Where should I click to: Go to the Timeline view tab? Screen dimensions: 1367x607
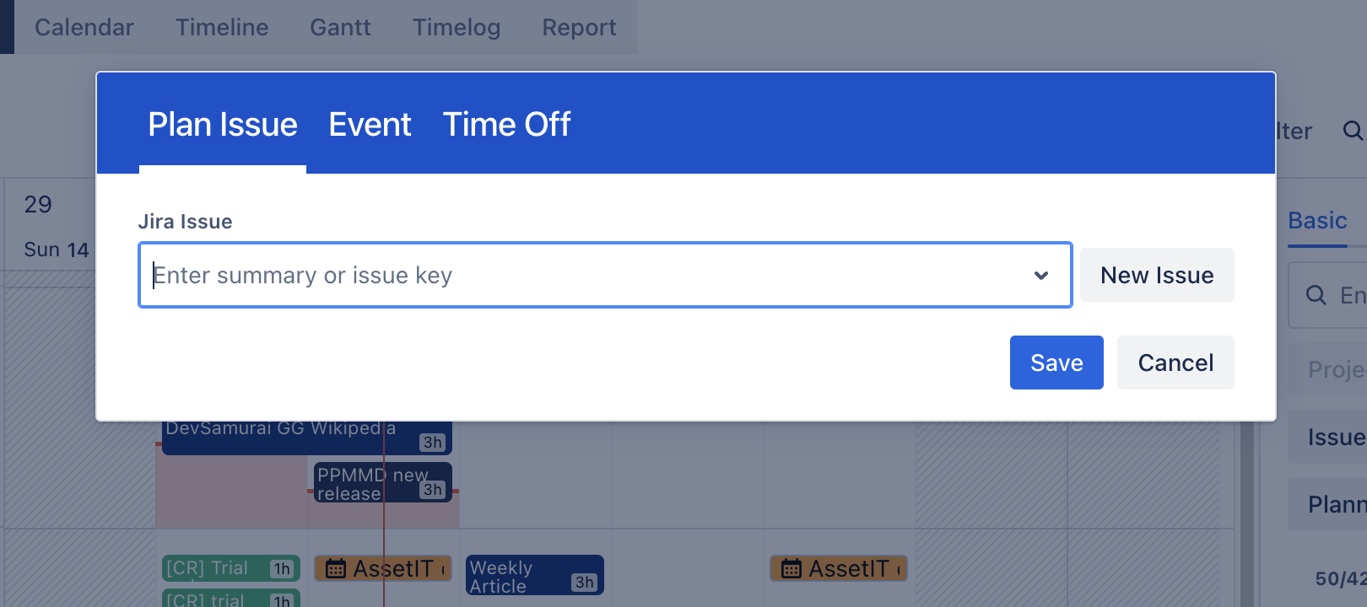(222, 27)
